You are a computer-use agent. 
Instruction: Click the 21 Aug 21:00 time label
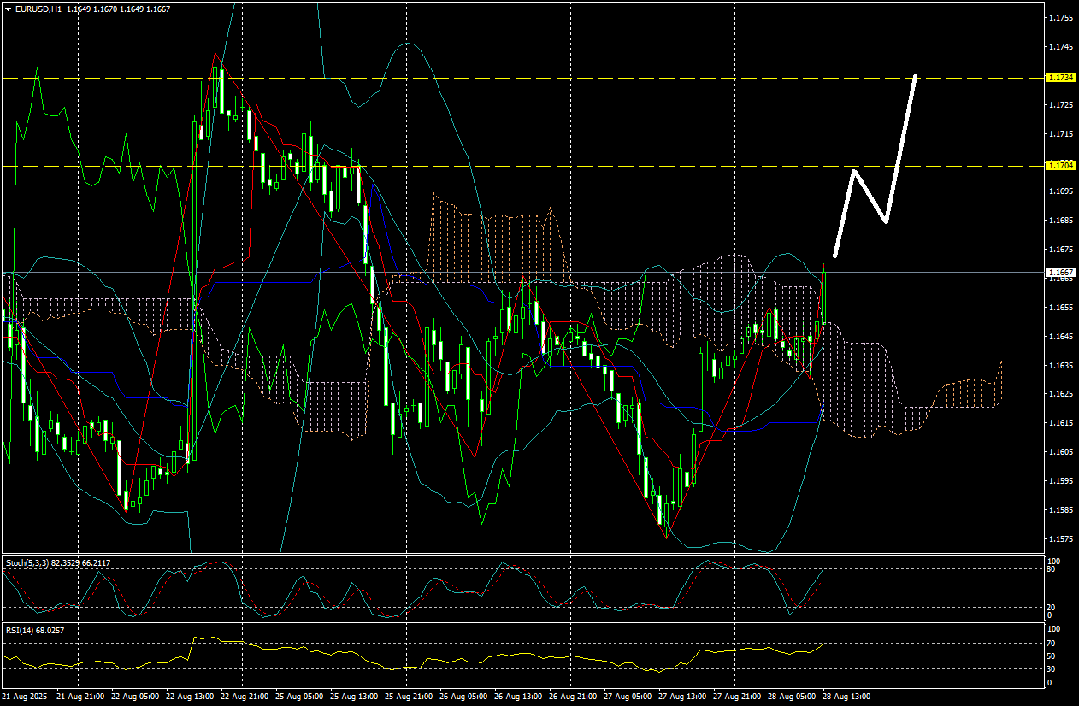tap(80, 697)
